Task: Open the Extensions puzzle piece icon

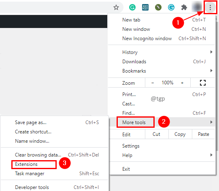Action: (x=184, y=7)
